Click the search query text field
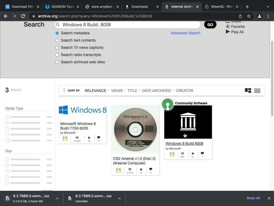274x206 pixels. (x=128, y=25)
